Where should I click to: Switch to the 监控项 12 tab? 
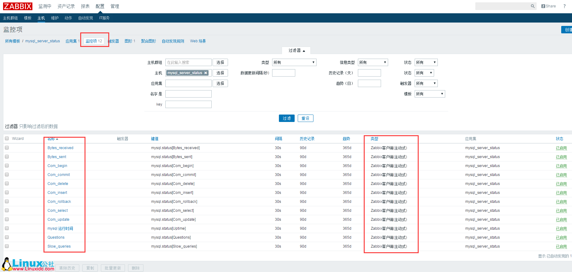94,41
